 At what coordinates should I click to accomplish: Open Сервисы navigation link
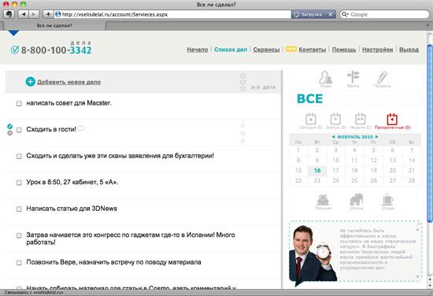tap(266, 50)
